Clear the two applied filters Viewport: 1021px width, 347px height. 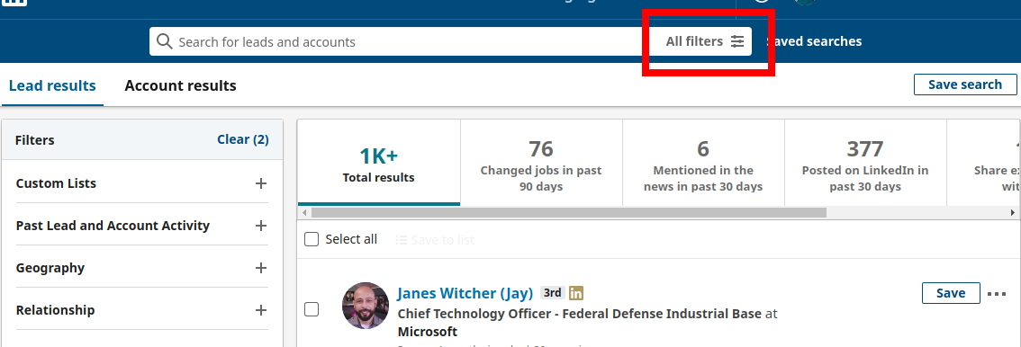(x=243, y=139)
